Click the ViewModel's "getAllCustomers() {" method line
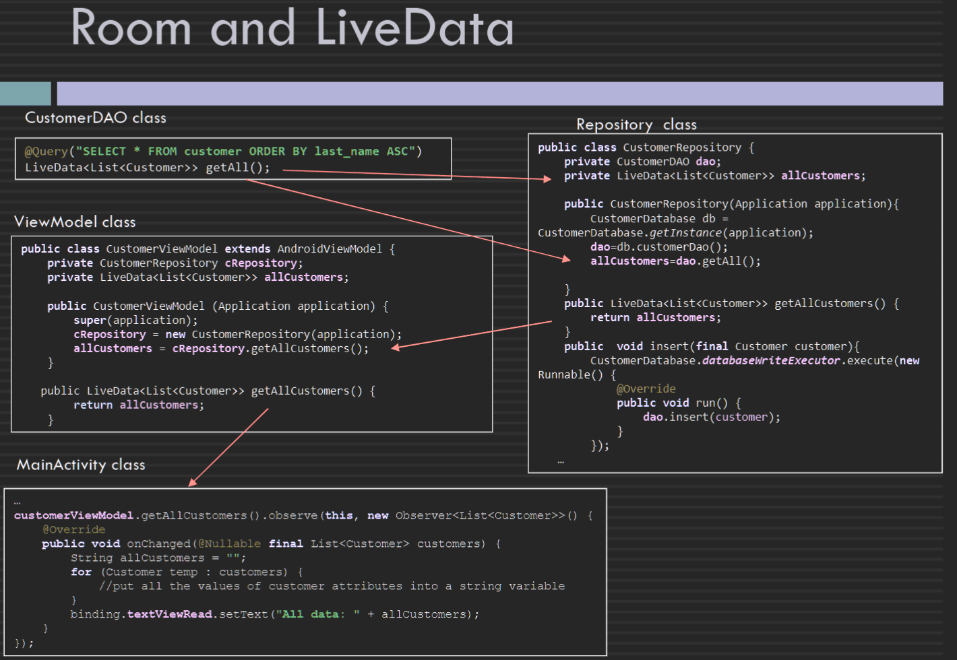957x660 pixels. point(208,391)
